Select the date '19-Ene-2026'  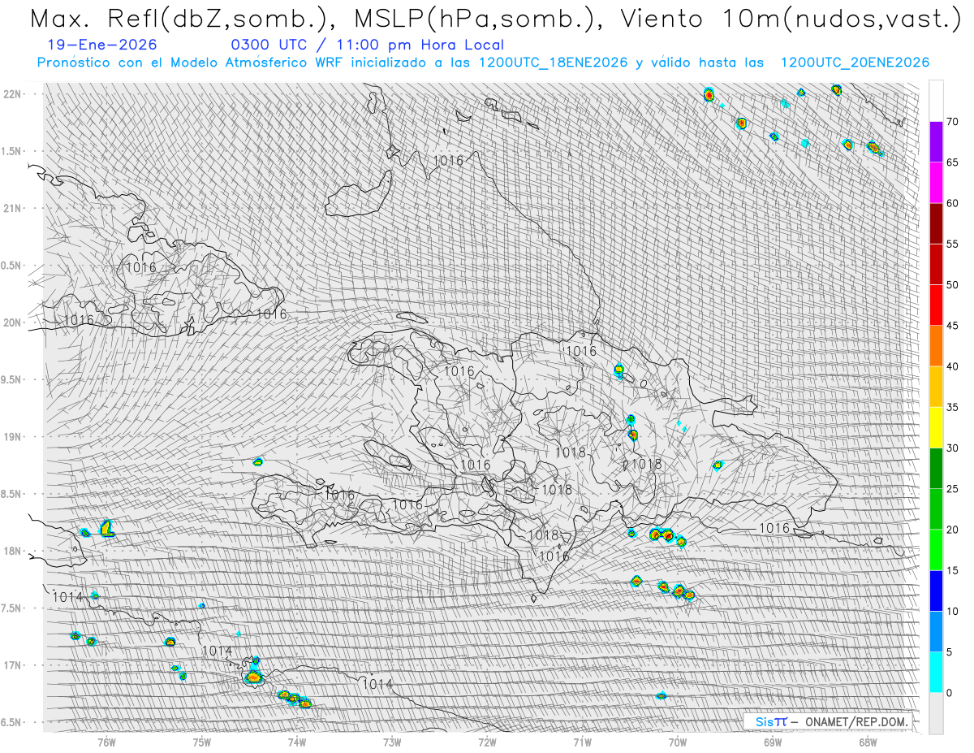coord(102,45)
